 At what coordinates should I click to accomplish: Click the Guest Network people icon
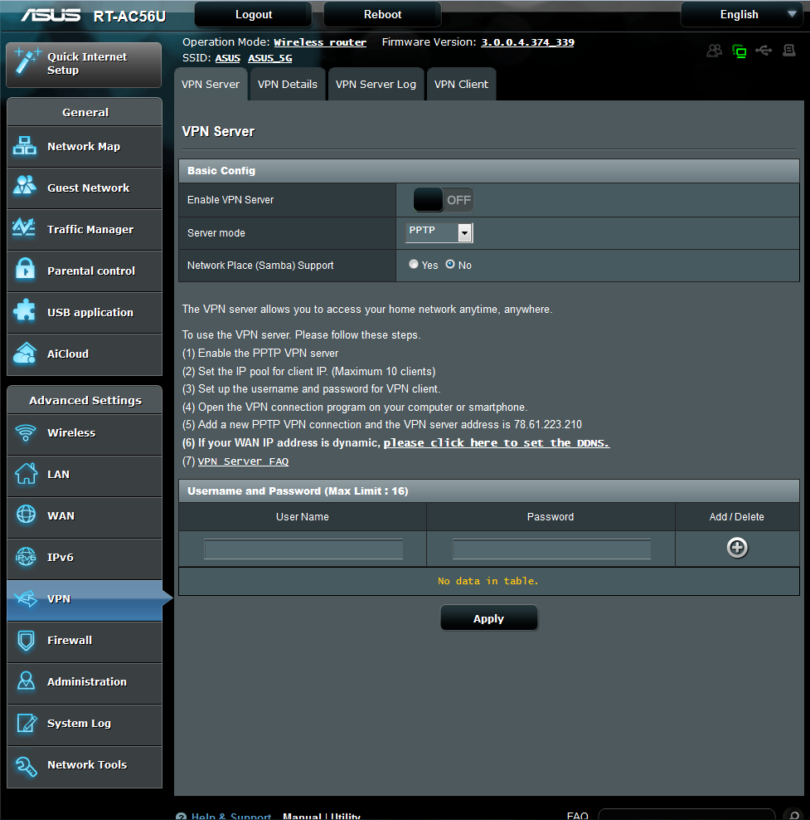(x=25, y=186)
